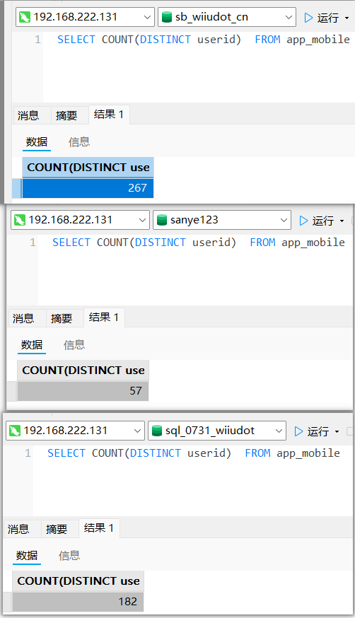Expand Run options arrow in top panel
The width and height of the screenshot is (355, 618).
pos(347,18)
